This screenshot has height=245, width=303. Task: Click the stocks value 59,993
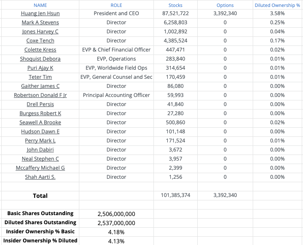coord(176,95)
